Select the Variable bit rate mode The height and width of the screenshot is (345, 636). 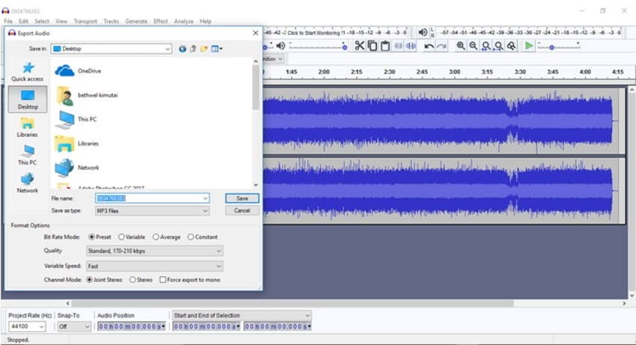click(x=122, y=237)
